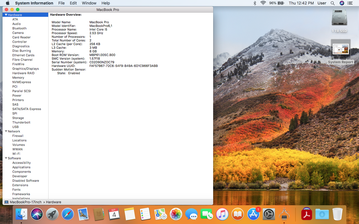Screen dimensions: 359x224
Task: Open Mail stamp icon in Dock
Action: [83, 214]
